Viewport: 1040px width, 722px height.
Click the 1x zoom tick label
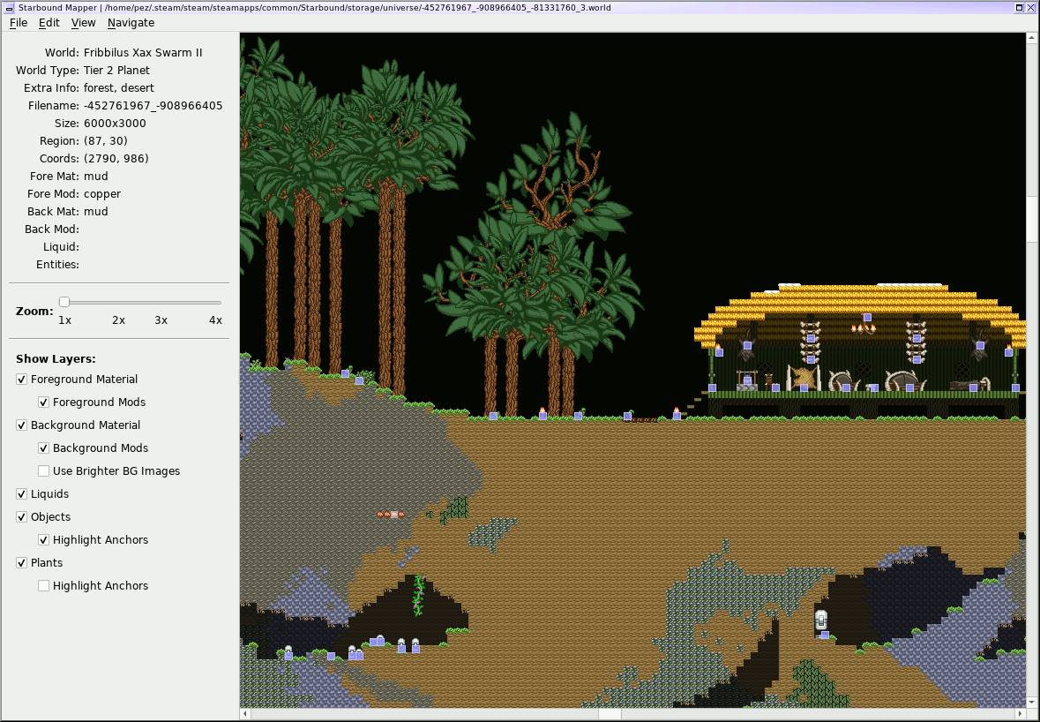[x=64, y=320]
